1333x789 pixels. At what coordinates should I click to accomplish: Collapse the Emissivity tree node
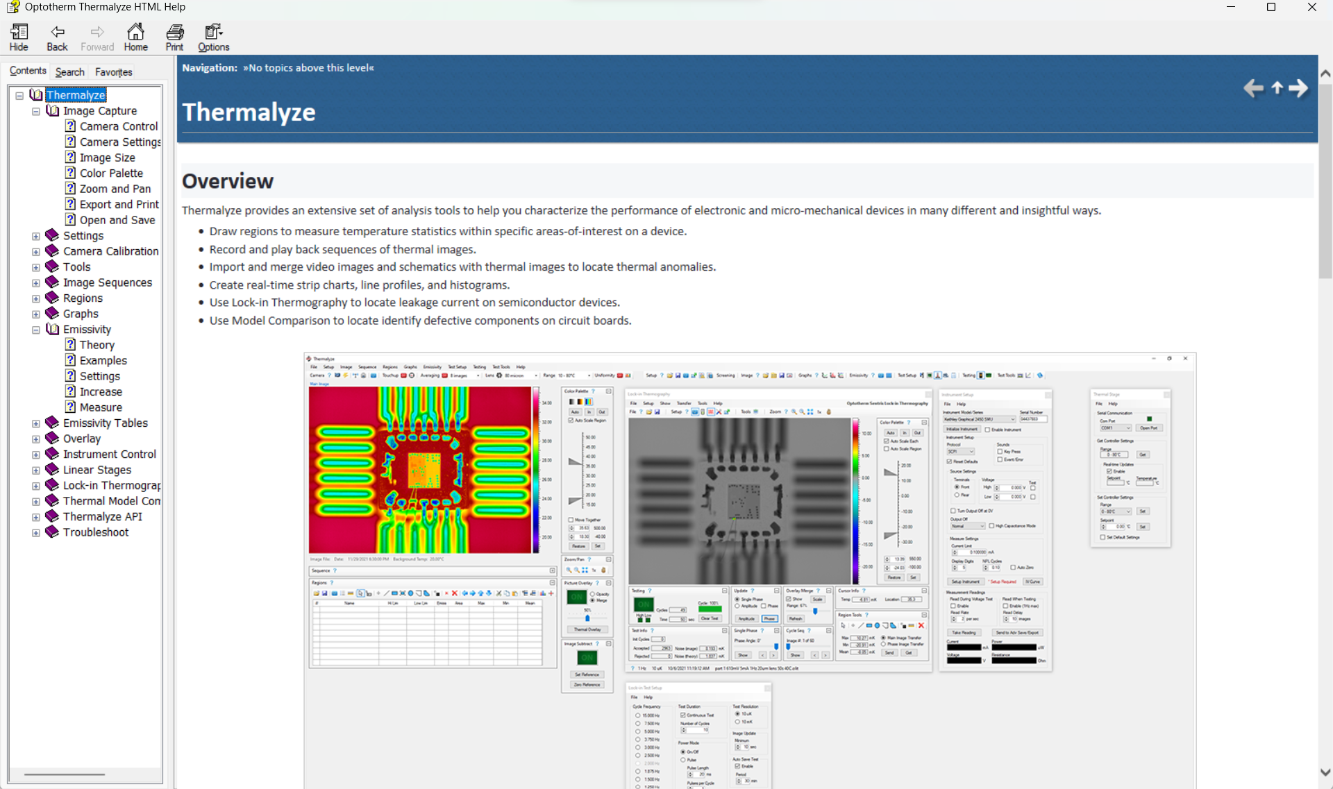pos(36,330)
